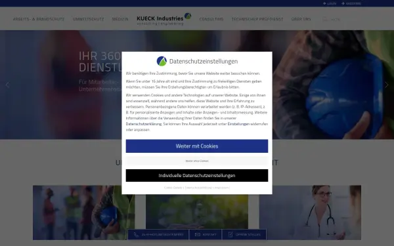Open the Datenschutzerklärung link in dialog text
The width and height of the screenshot is (394, 246).
pyautogui.click(x=144, y=124)
